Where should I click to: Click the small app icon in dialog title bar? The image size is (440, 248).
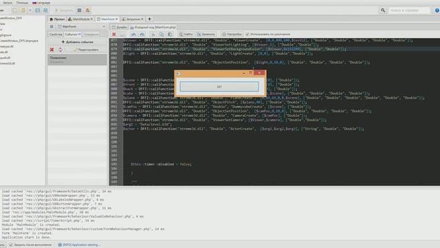click(x=178, y=74)
